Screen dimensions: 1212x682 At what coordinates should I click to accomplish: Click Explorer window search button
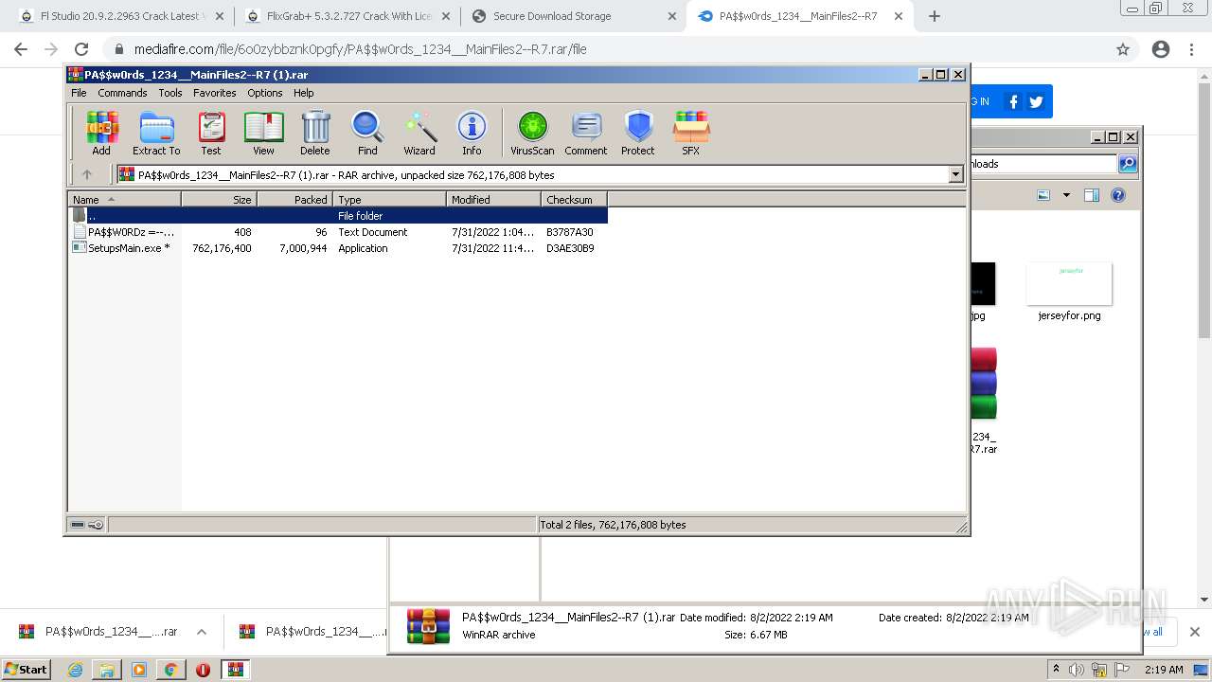pyautogui.click(x=1127, y=164)
